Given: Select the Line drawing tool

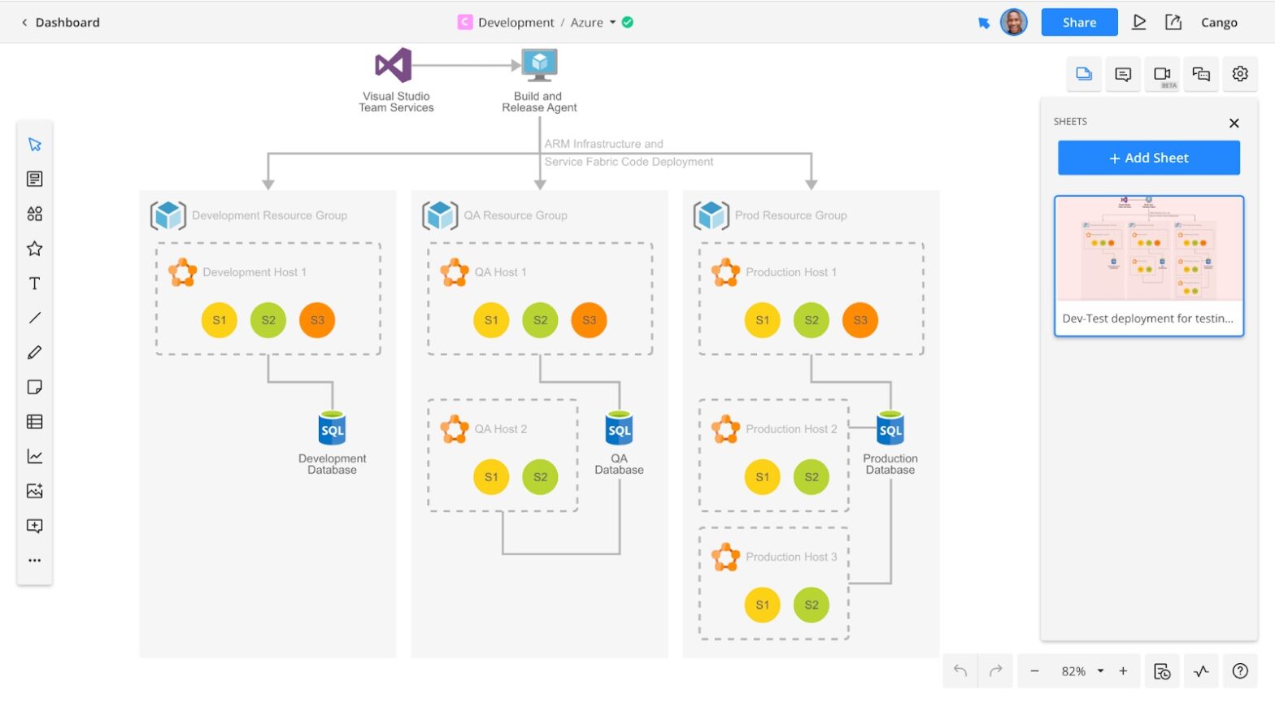Looking at the screenshot, I should click(34, 318).
